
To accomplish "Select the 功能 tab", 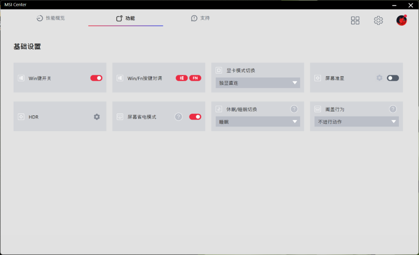I will [126, 18].
